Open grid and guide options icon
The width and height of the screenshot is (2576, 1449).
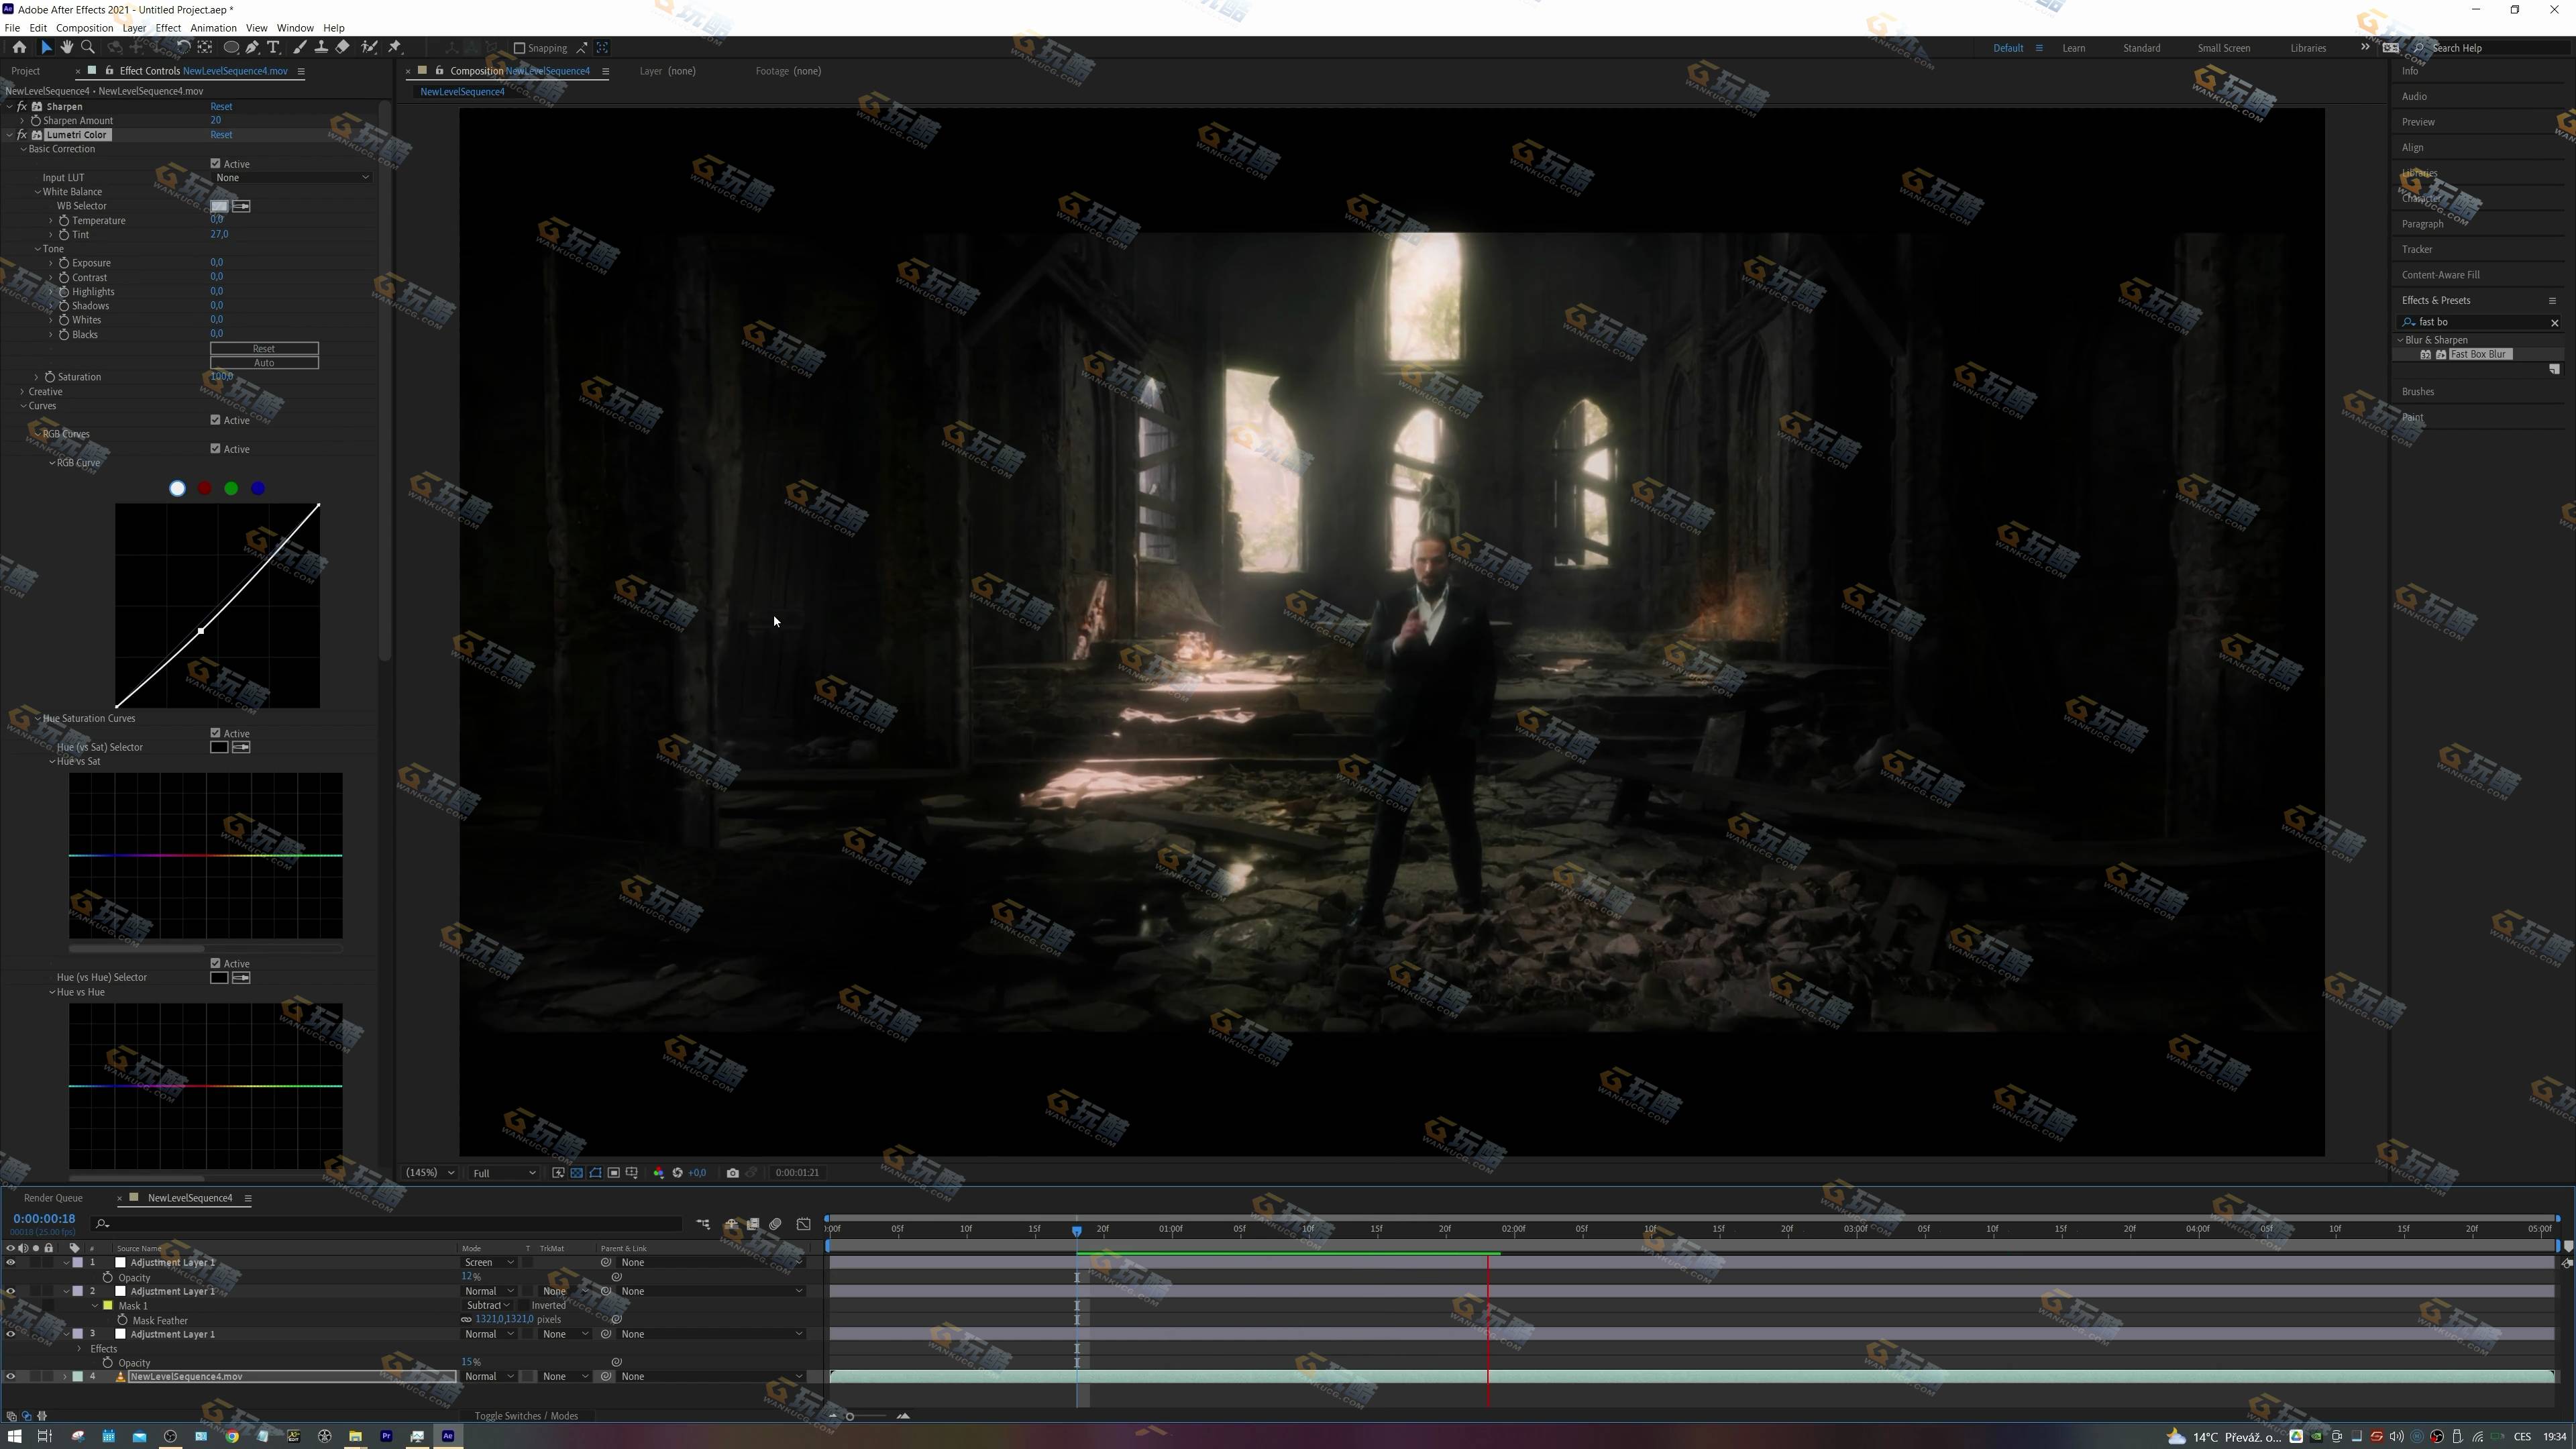pyautogui.click(x=632, y=1173)
